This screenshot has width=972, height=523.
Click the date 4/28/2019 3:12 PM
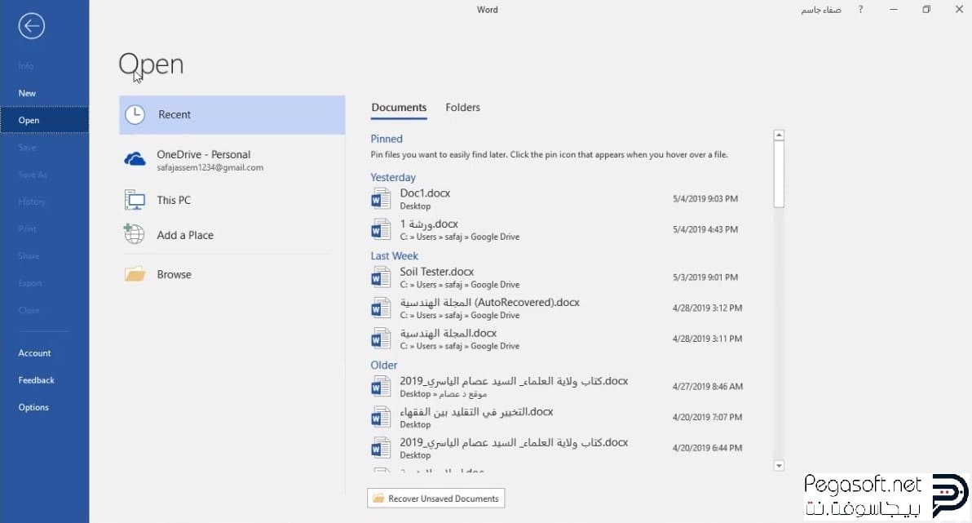[x=707, y=308]
